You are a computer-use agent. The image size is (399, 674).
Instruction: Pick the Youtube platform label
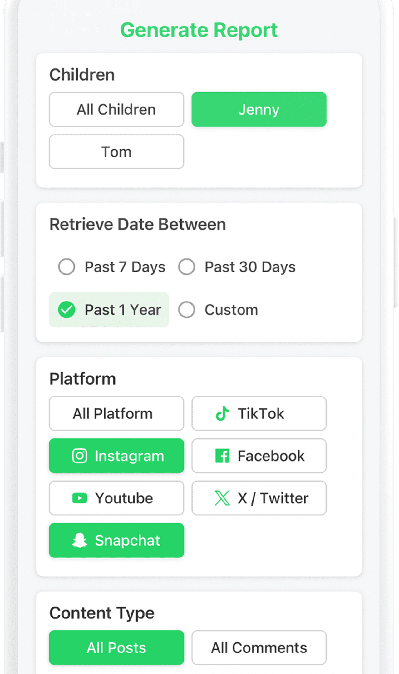click(x=124, y=498)
